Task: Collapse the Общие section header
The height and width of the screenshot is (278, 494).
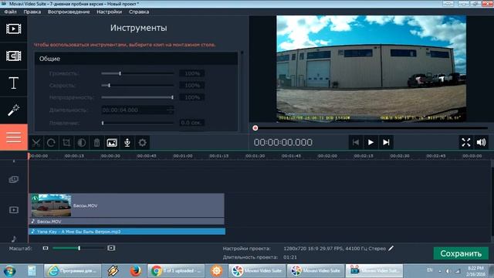Action: click(x=136, y=59)
